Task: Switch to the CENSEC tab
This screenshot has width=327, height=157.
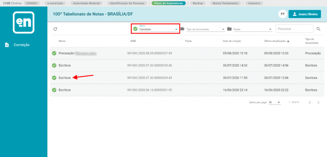Action: point(32,3)
